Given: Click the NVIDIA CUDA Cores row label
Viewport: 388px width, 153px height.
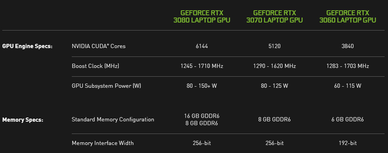Looking at the screenshot, I should [x=99, y=46].
